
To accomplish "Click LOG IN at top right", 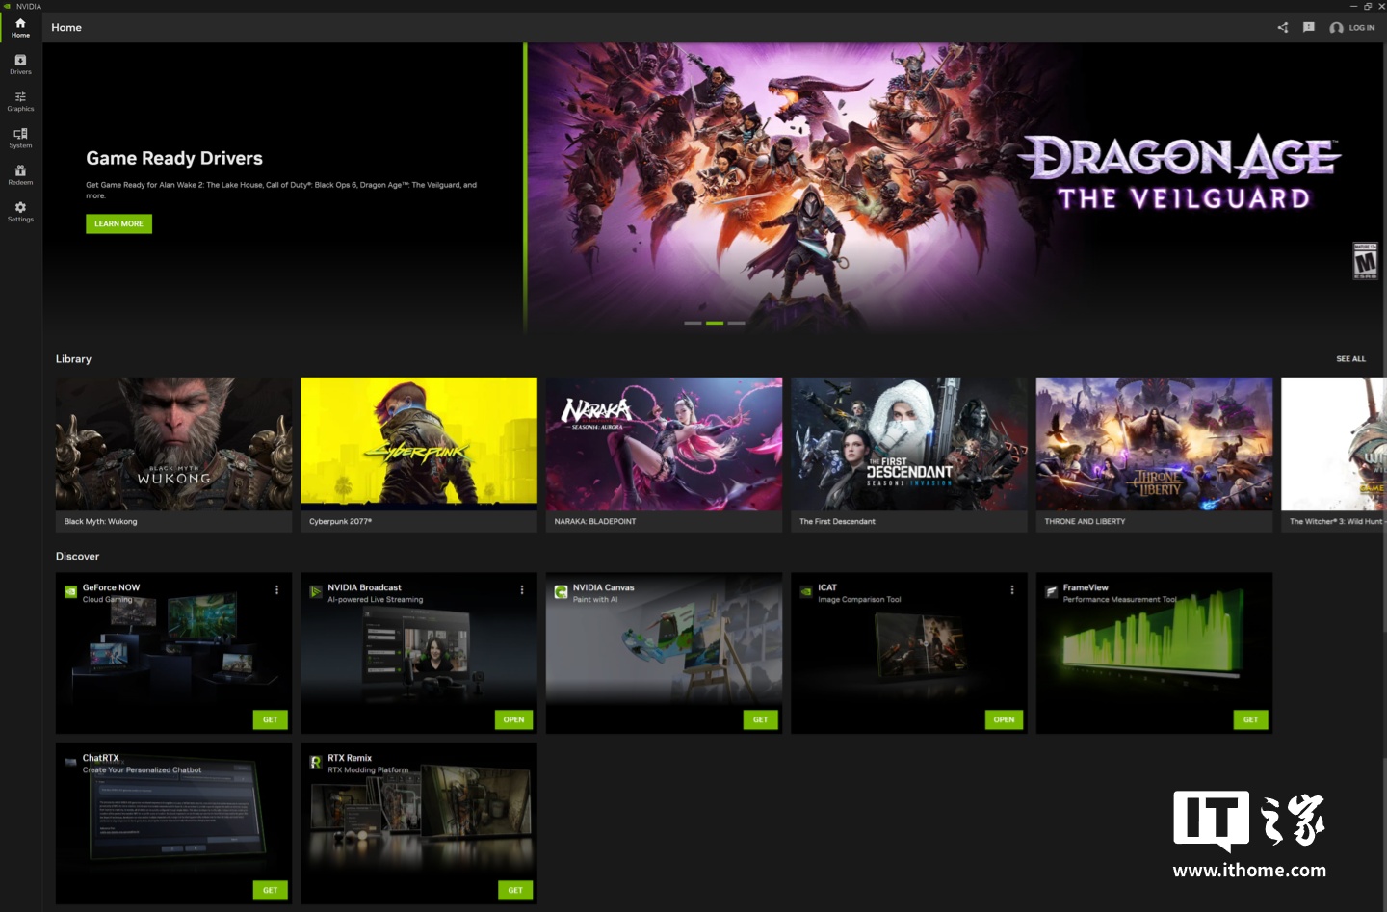I will 1352,28.
